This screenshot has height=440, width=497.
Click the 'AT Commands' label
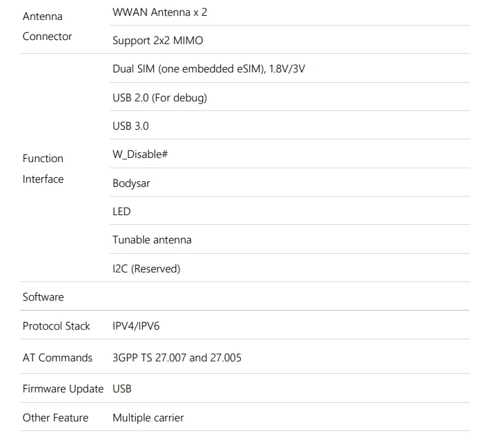click(x=57, y=358)
